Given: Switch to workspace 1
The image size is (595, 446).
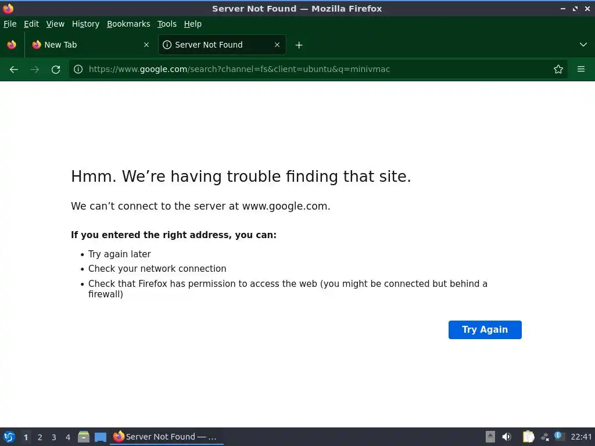Looking at the screenshot, I should coord(26,437).
